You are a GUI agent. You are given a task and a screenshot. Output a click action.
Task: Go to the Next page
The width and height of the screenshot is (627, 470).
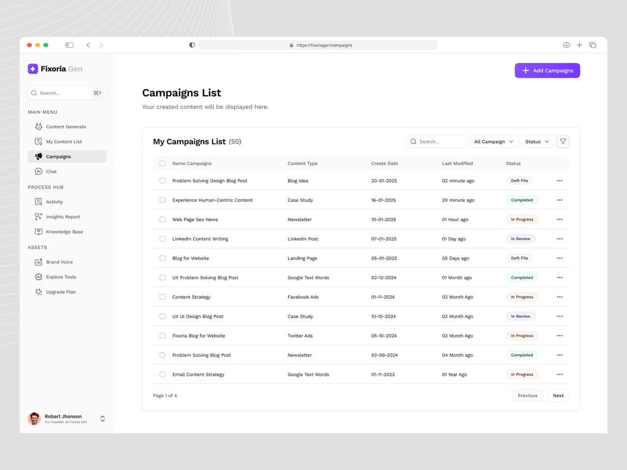[558, 395]
